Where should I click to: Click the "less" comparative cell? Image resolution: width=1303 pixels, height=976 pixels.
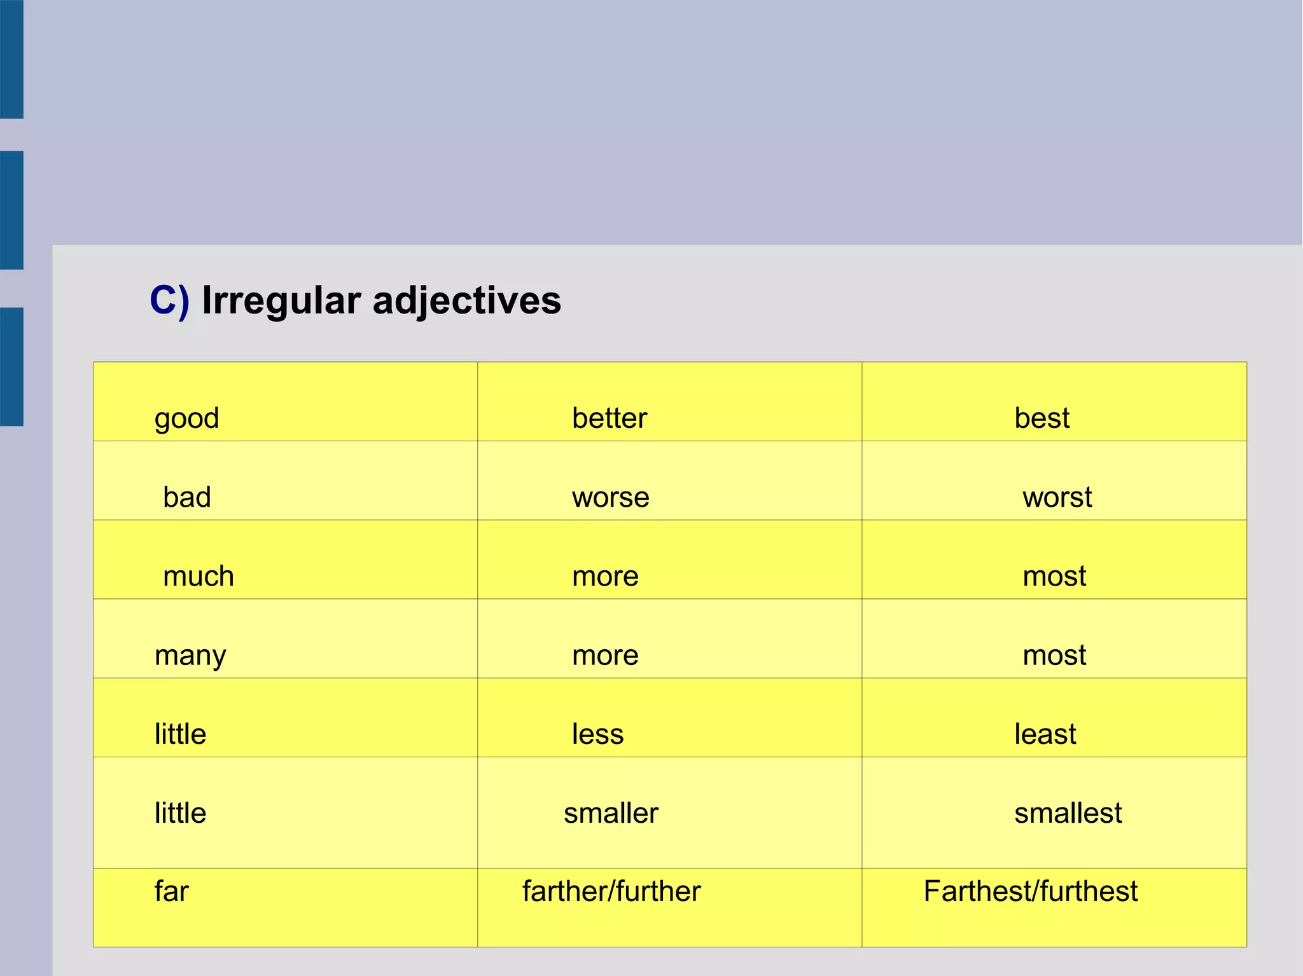(x=597, y=734)
